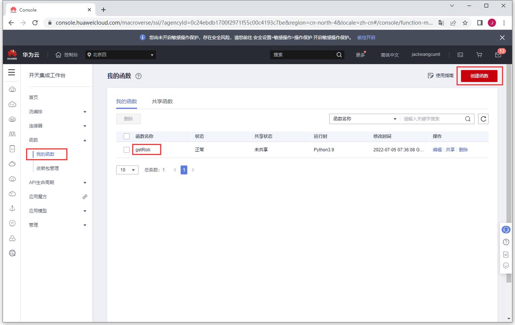
Task: Close the Console browser tab
Action: pyautogui.click(x=89, y=10)
